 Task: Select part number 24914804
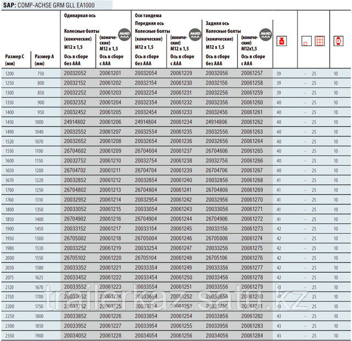(x=146, y=122)
